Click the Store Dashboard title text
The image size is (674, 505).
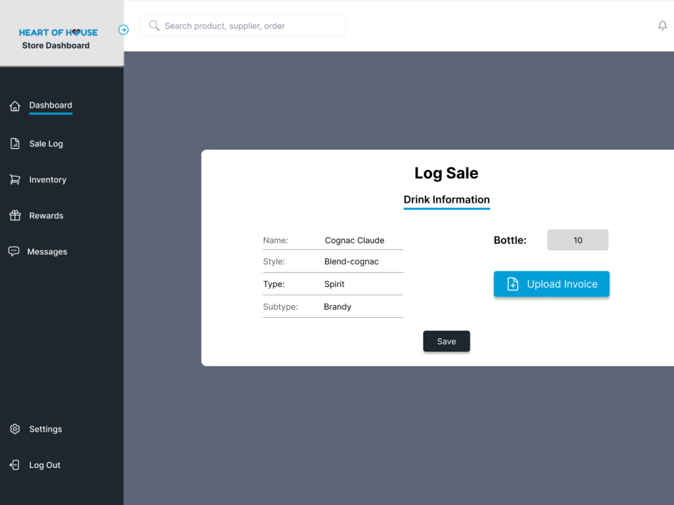tap(56, 46)
